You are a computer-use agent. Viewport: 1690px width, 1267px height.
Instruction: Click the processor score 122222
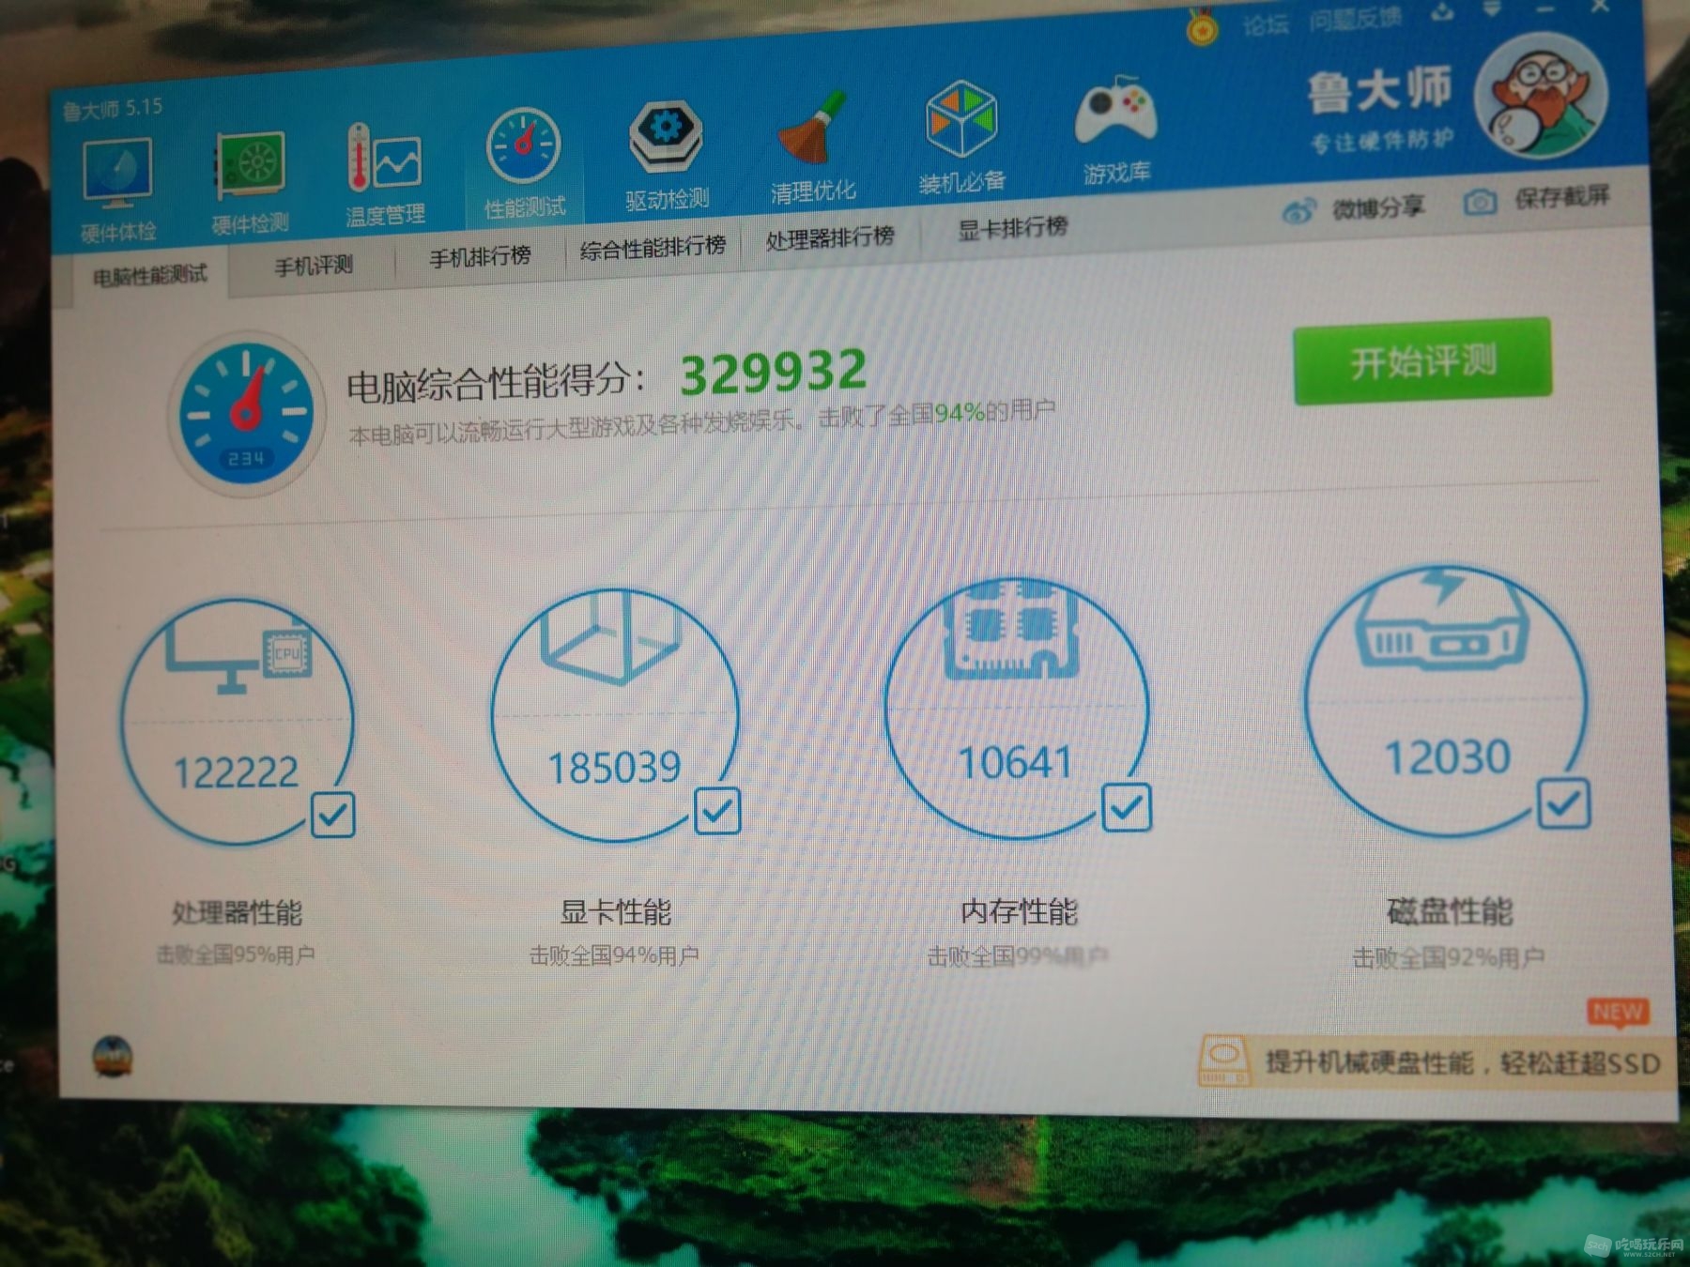click(237, 773)
